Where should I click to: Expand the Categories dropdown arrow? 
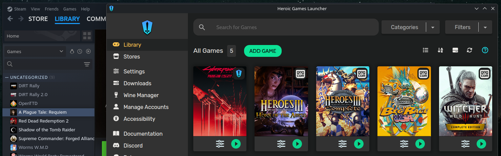433,27
